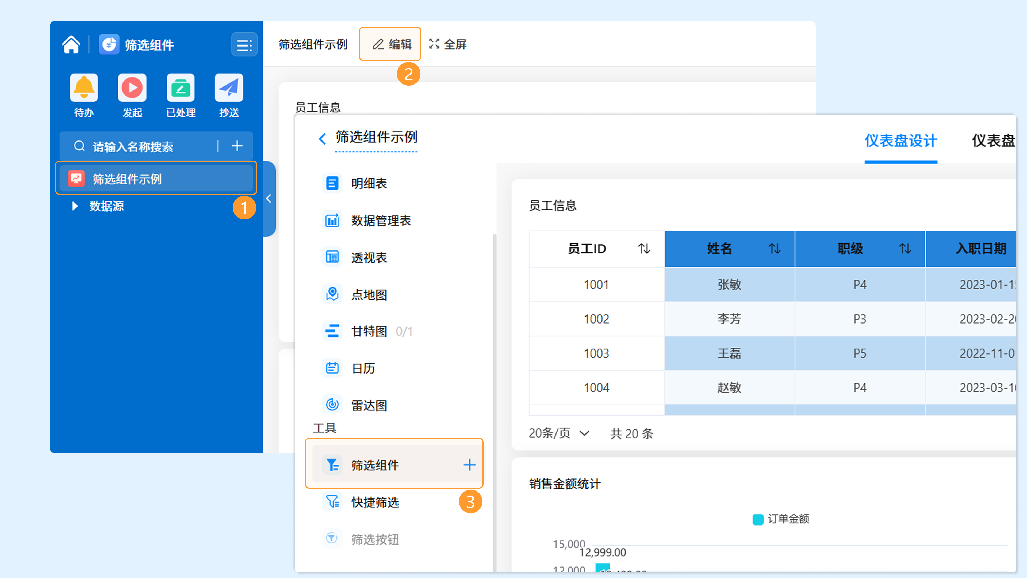Click the search magnifier icon
1027x578 pixels.
coord(79,146)
